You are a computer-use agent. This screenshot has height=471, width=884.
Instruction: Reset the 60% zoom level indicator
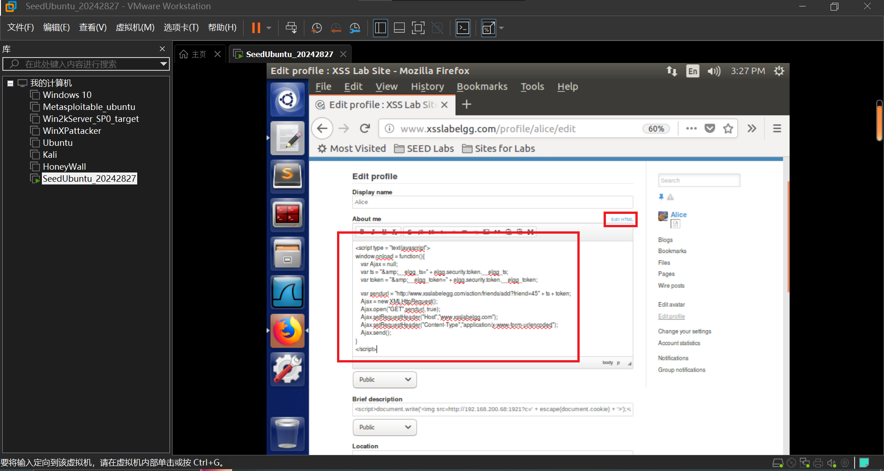[x=656, y=129]
